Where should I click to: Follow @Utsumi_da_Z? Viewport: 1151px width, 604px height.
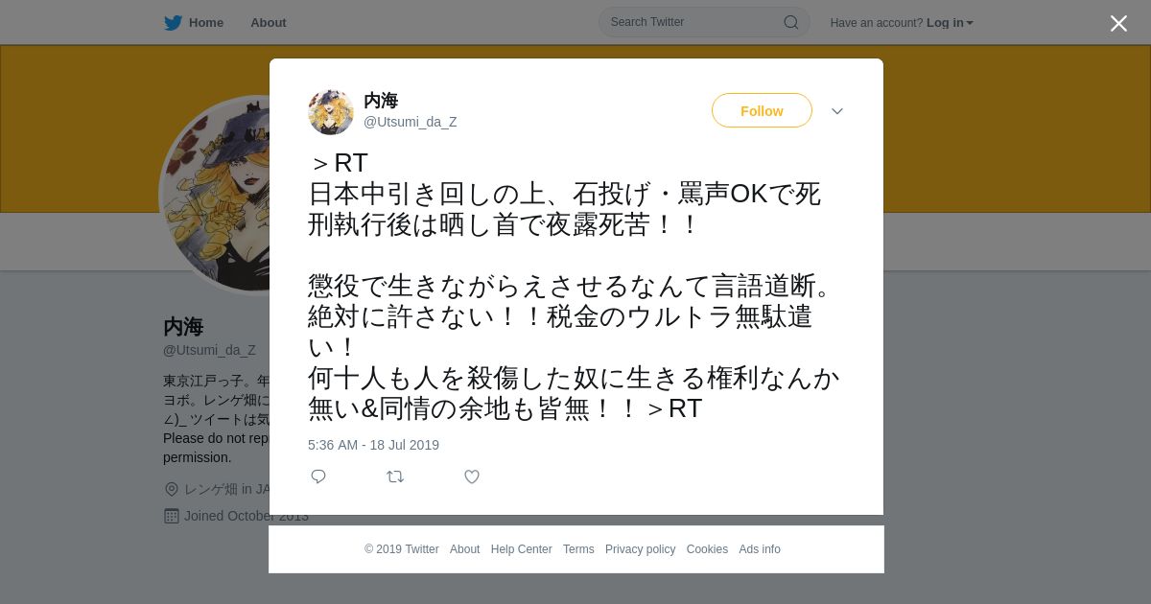point(762,110)
